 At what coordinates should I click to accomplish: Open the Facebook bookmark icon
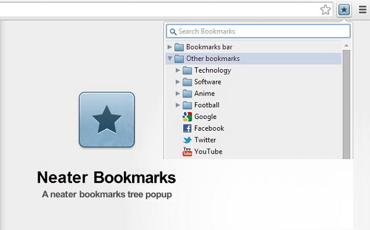click(x=187, y=128)
